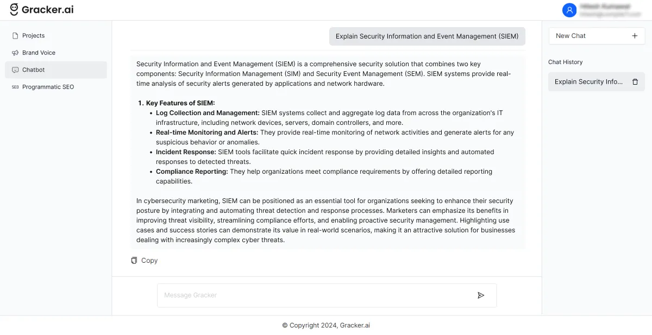Click the Chat History heading
The width and height of the screenshot is (652, 335).
pos(566,62)
